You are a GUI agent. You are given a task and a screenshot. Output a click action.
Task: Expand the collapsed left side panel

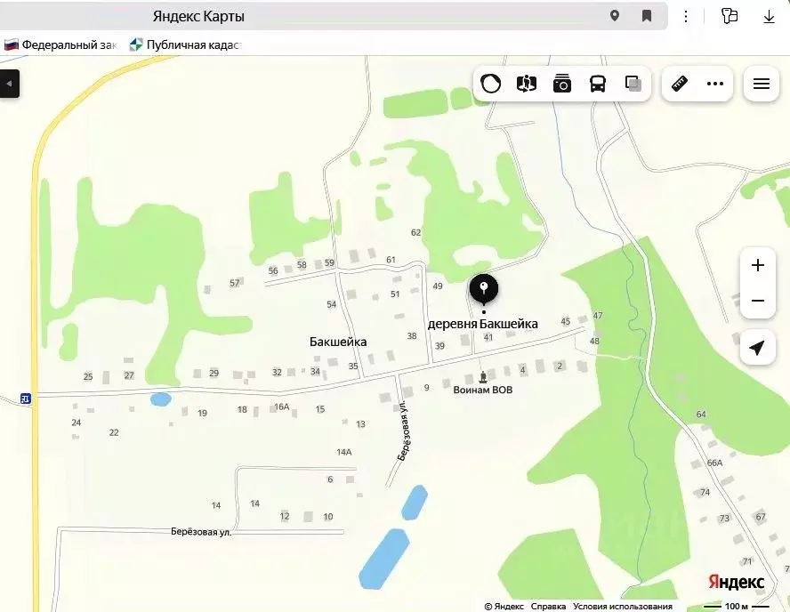pyautogui.click(x=9, y=84)
